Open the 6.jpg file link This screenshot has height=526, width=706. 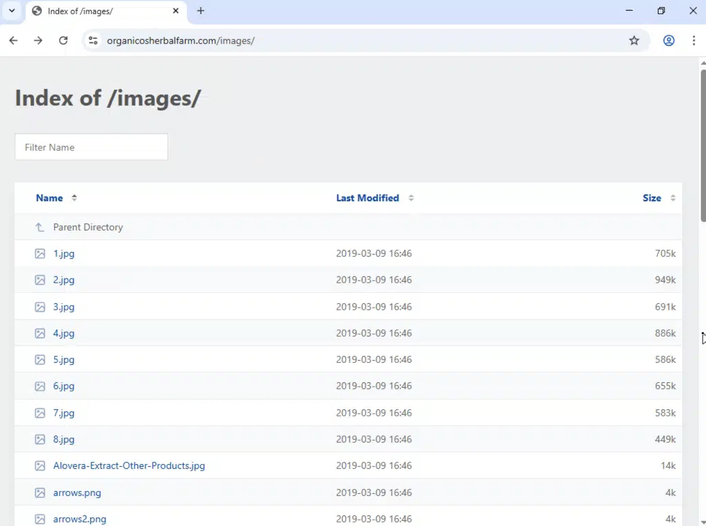(x=64, y=386)
